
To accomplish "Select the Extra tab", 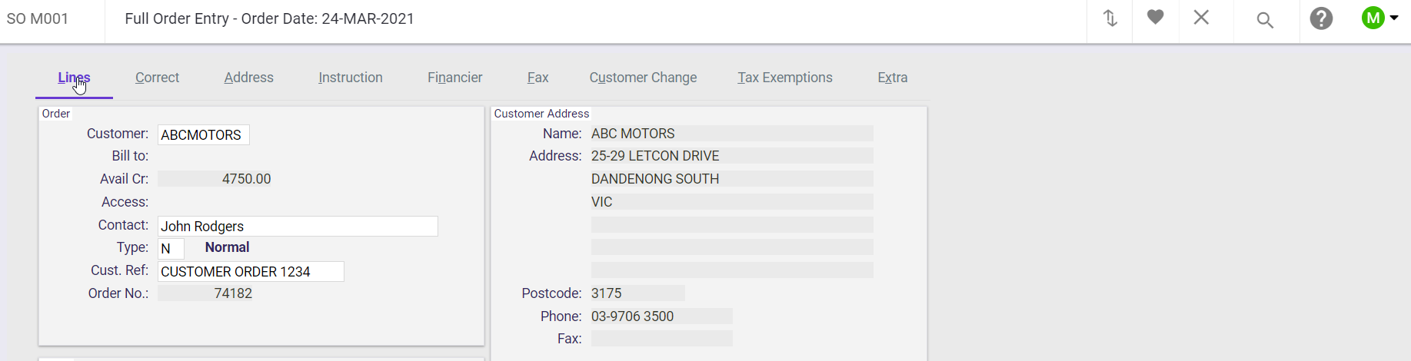I will pyautogui.click(x=892, y=78).
